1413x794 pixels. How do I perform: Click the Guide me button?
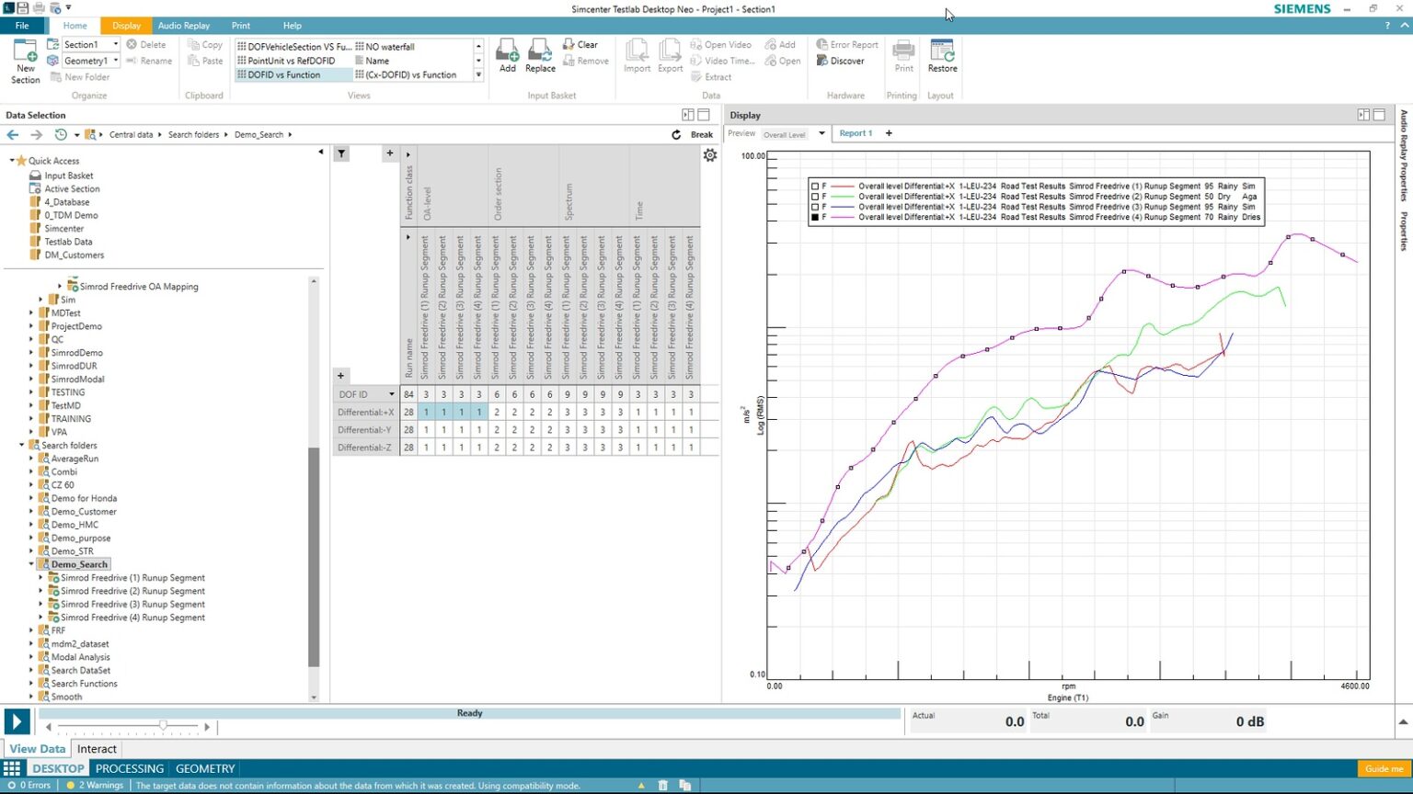[1384, 768]
